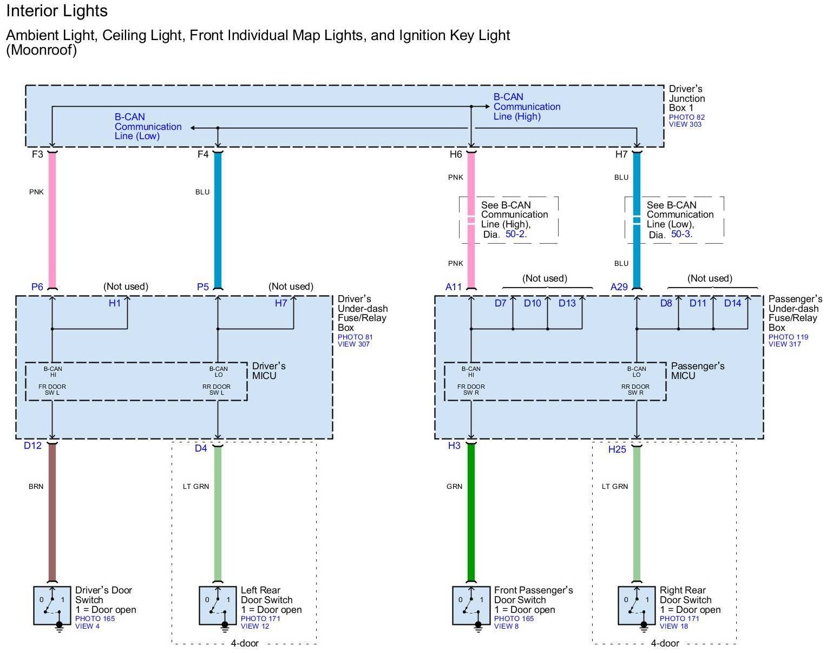Open the VIEW 307 link
The height and width of the screenshot is (653, 826).
tap(353, 344)
